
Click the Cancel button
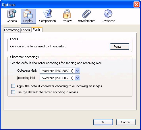[126, 122]
